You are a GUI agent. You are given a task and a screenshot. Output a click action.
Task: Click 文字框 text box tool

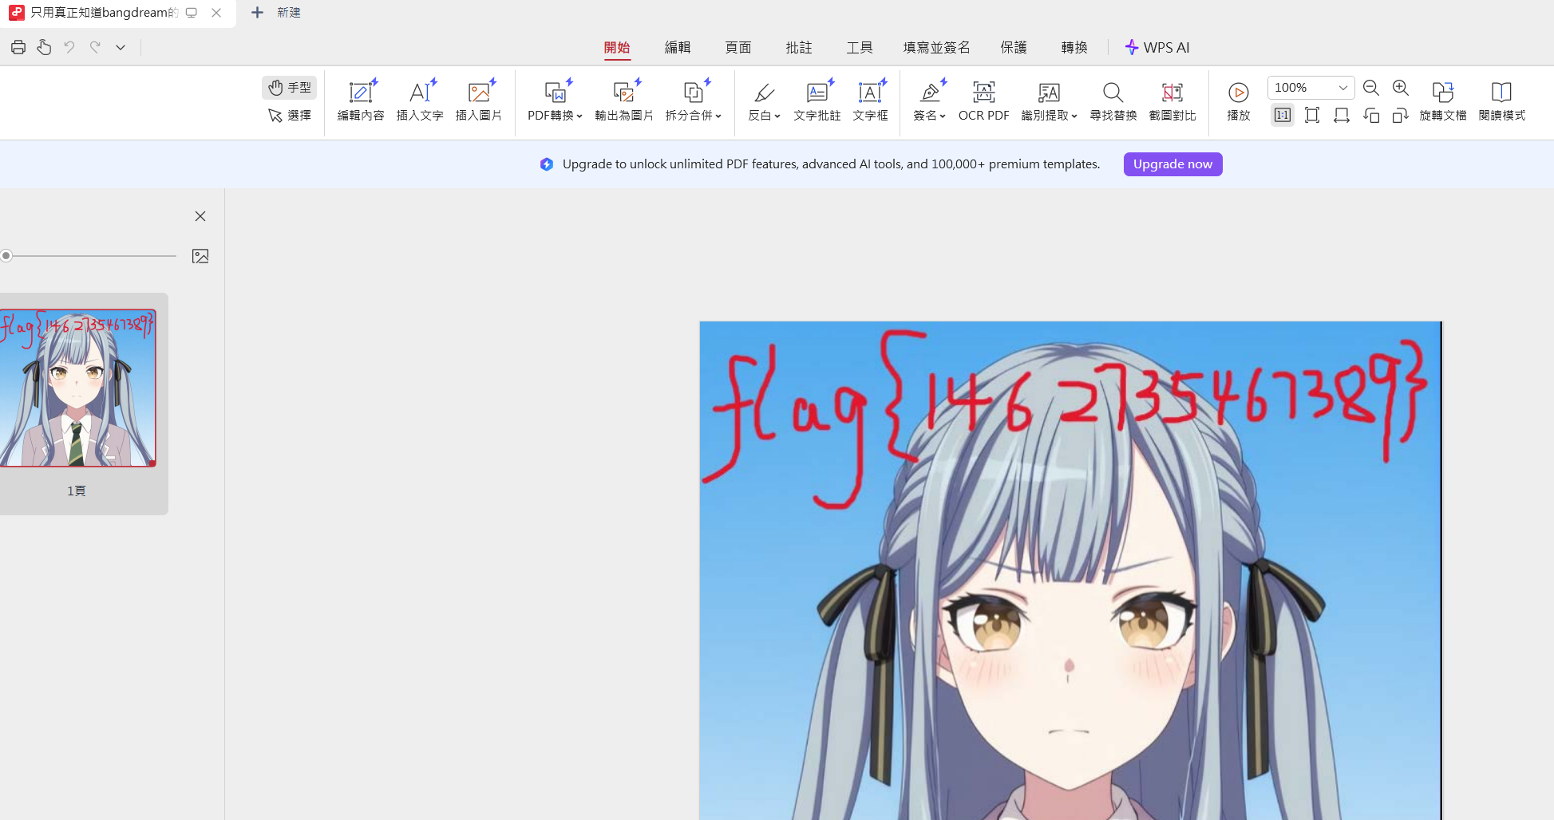point(870,101)
